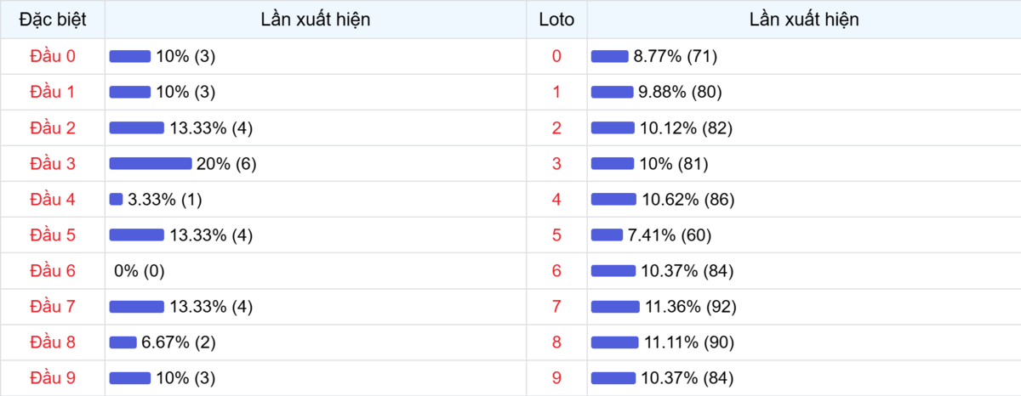This screenshot has height=396, width=1021.
Task: Click Loto number 4
Action: (556, 200)
